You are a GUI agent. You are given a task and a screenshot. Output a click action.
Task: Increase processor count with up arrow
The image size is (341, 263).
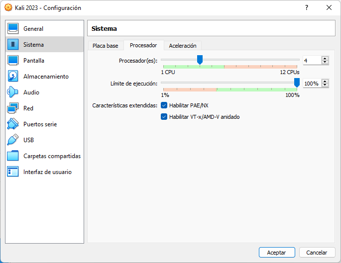click(325, 59)
